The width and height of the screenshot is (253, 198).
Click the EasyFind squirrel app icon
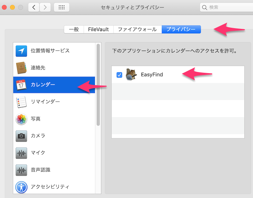[x=131, y=74]
